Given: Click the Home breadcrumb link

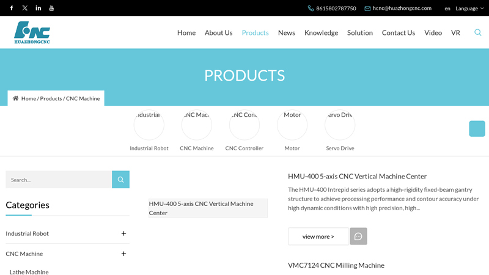Looking at the screenshot, I should pyautogui.click(x=29, y=98).
